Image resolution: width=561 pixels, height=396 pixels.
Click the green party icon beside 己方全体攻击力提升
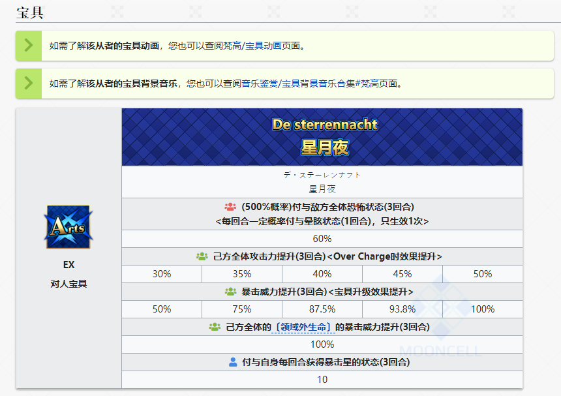tap(202, 256)
